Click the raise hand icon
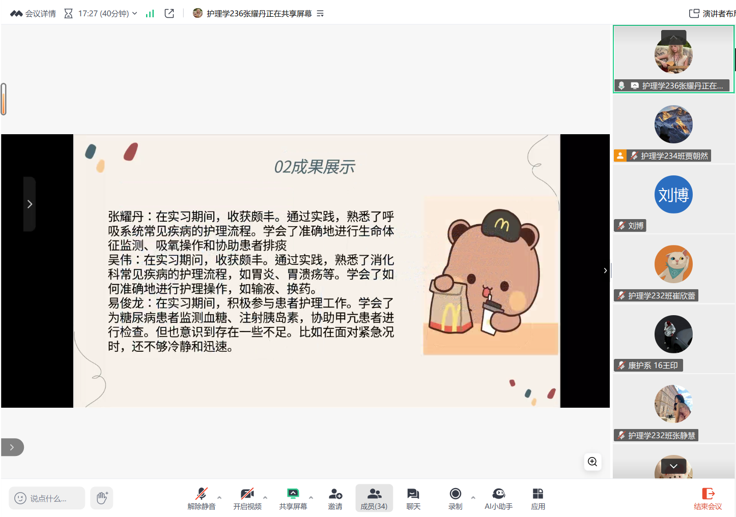The width and height of the screenshot is (736, 517). coord(102,498)
